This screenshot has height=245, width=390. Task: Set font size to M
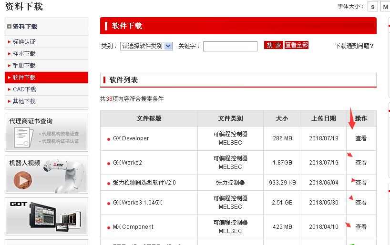coord(385,7)
